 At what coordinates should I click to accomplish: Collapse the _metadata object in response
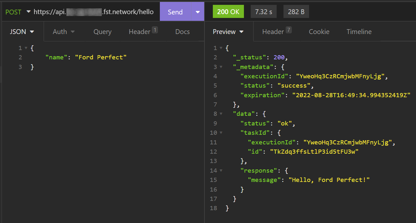pyautogui.click(x=221, y=67)
